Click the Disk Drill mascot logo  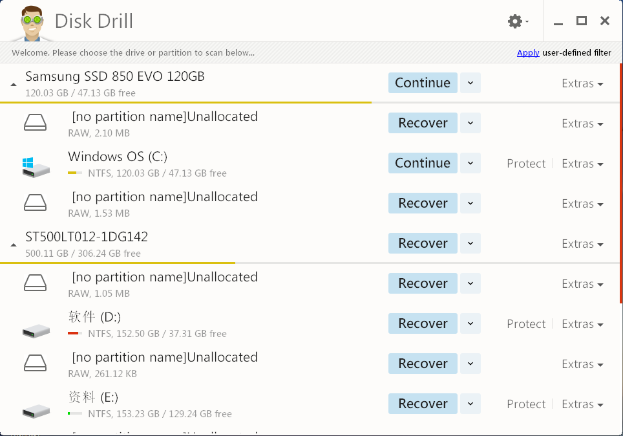point(32,23)
